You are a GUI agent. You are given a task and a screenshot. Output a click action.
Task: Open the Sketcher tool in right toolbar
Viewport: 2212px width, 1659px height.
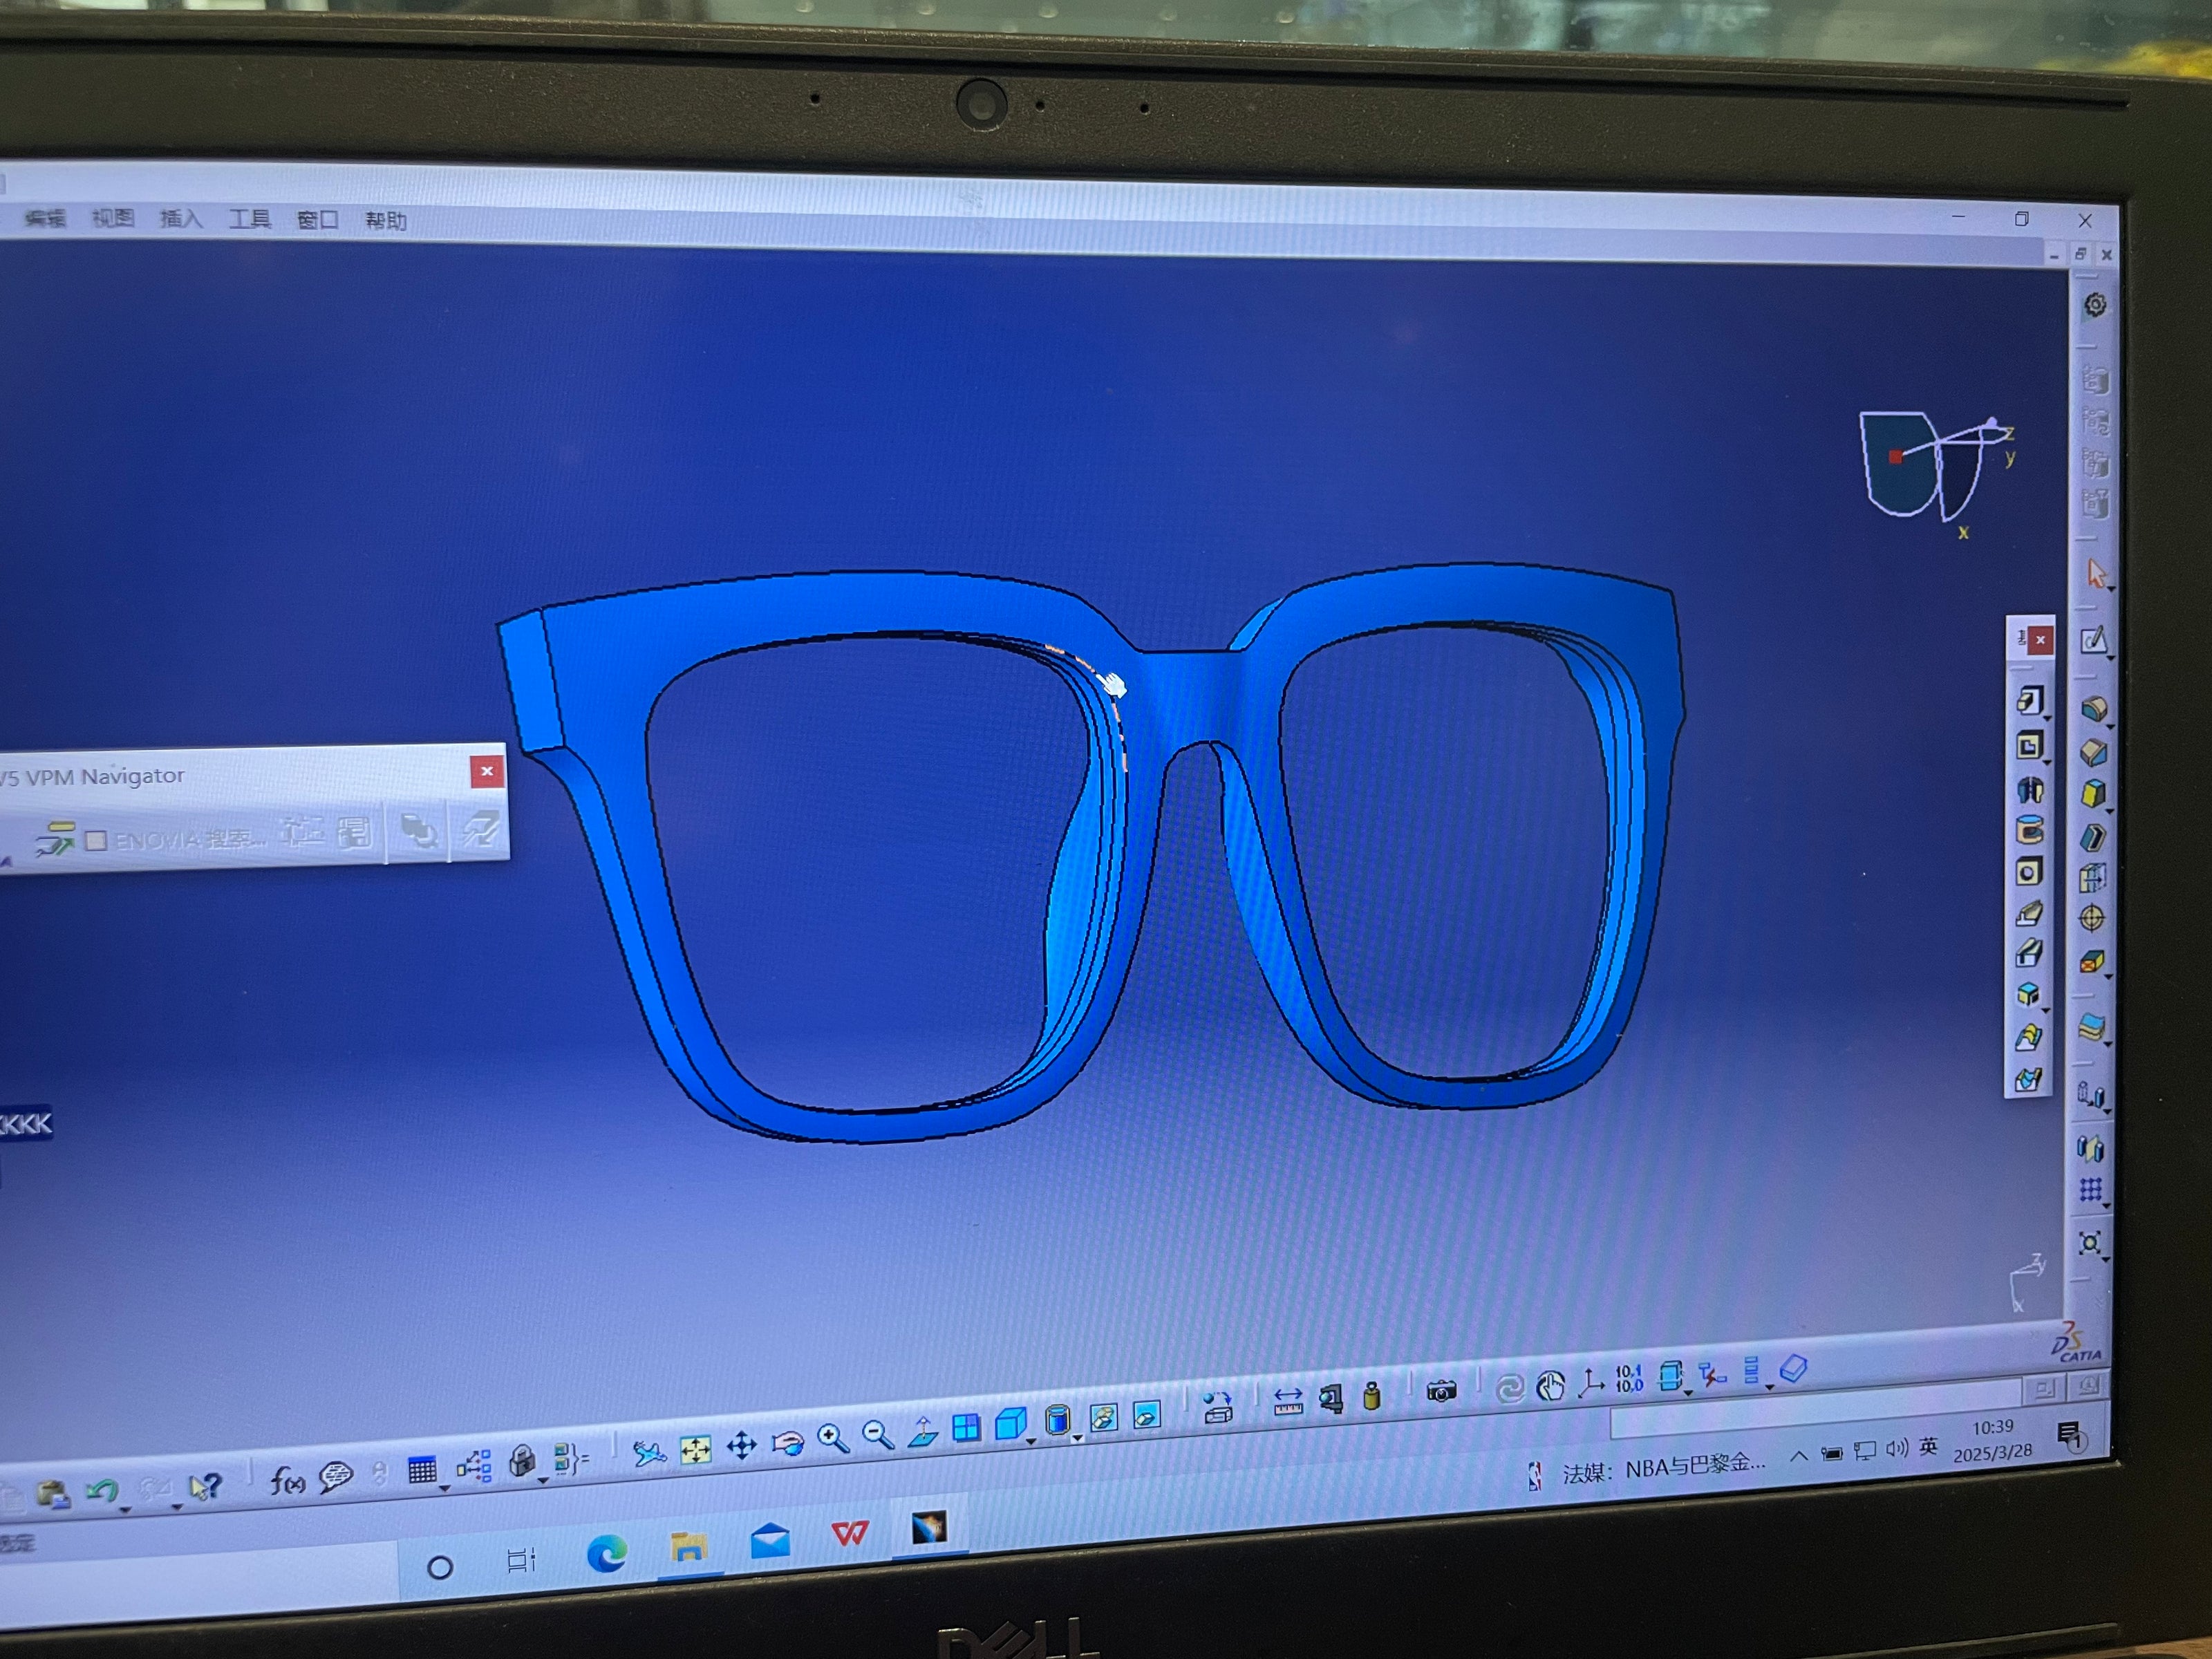(2094, 640)
